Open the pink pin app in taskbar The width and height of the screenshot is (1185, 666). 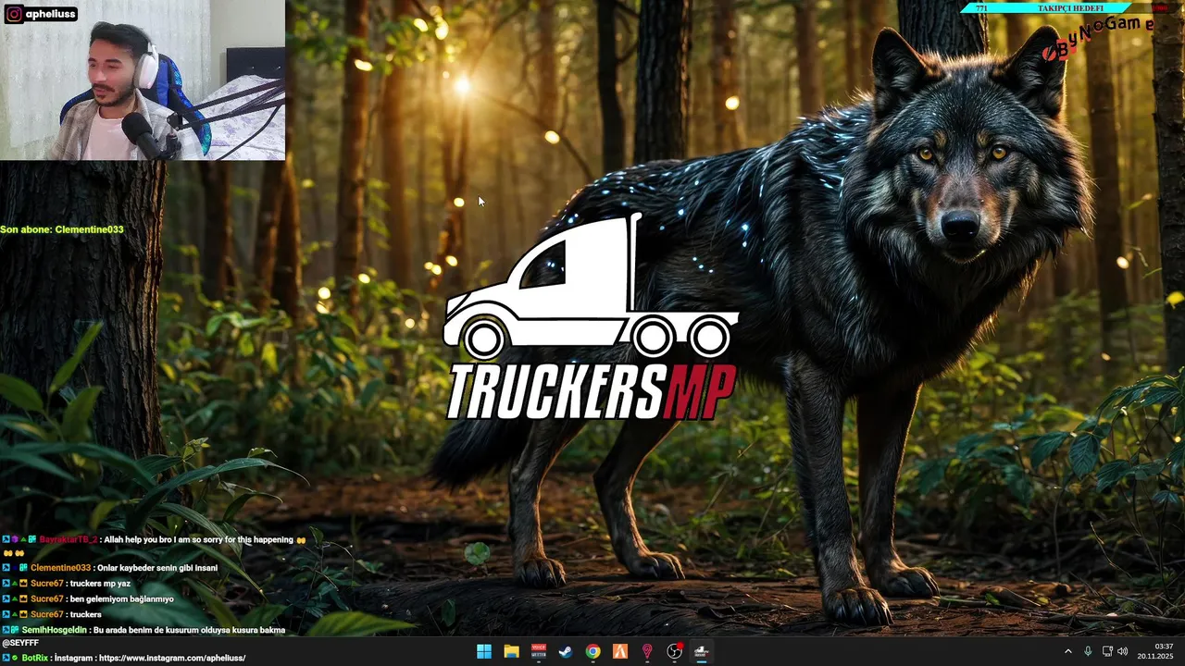(x=647, y=651)
